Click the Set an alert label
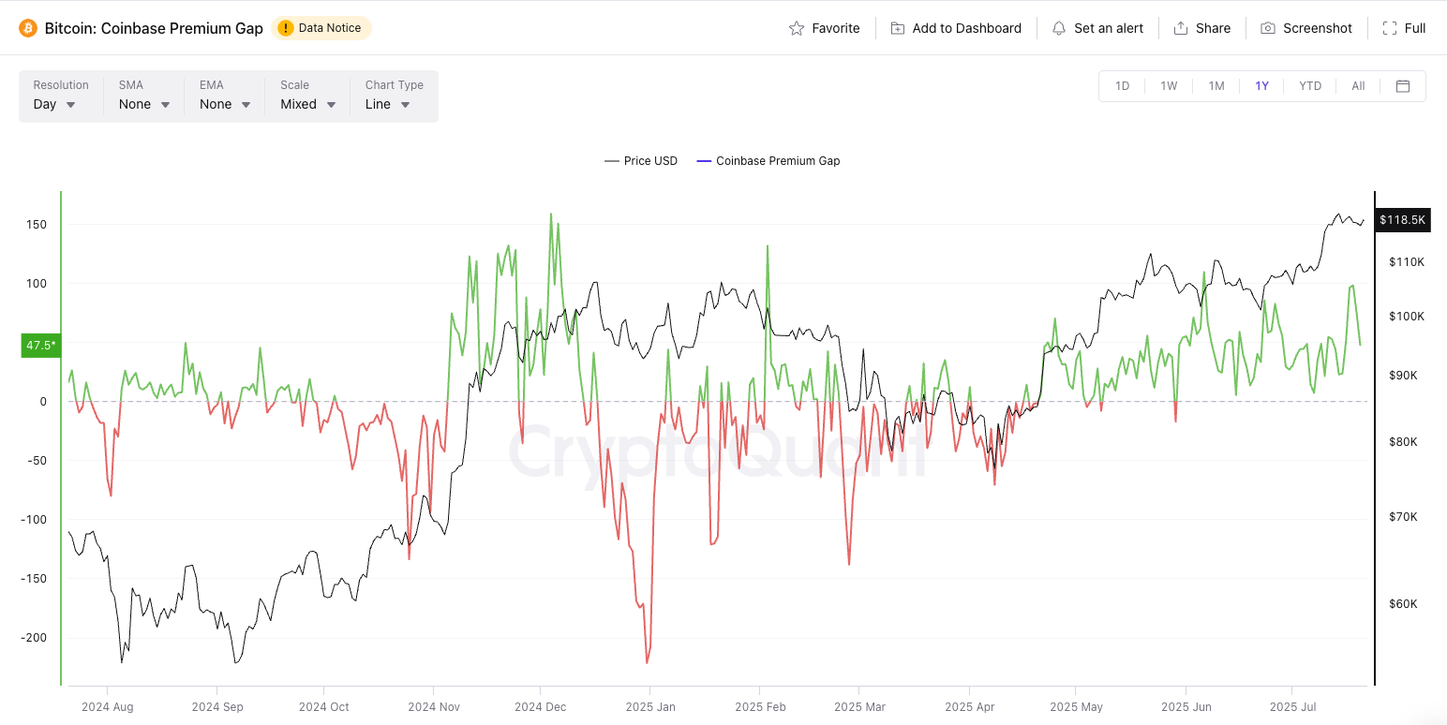Screen dimensions: 1447x725 pos(1109,28)
